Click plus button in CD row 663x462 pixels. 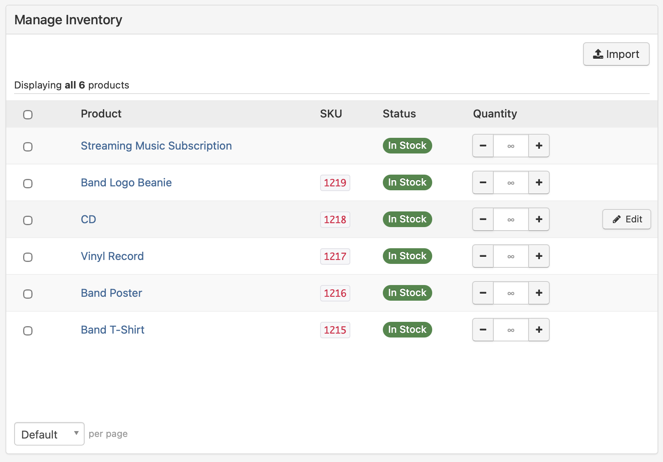click(x=539, y=219)
